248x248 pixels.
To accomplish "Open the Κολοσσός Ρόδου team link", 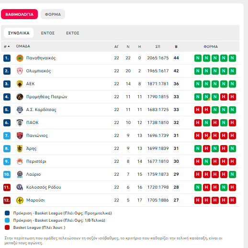I will point(44,187).
